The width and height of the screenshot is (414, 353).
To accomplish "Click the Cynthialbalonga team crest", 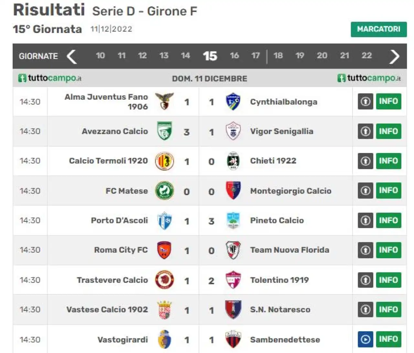I will [233, 102].
